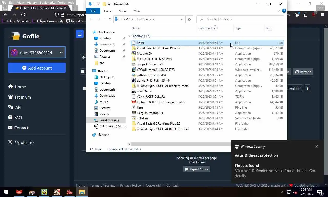Open the uBlock Origin extension icon
The height and width of the screenshot is (197, 328).
314,15
